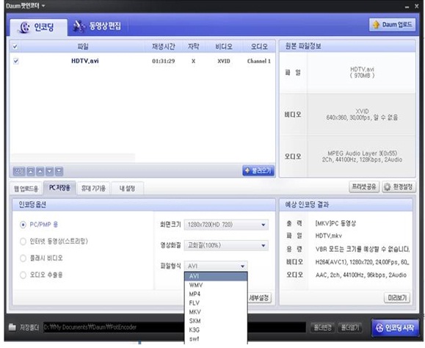Switch to 웹 업로드용 tab
This screenshot has width=425, height=348.
coord(26,189)
